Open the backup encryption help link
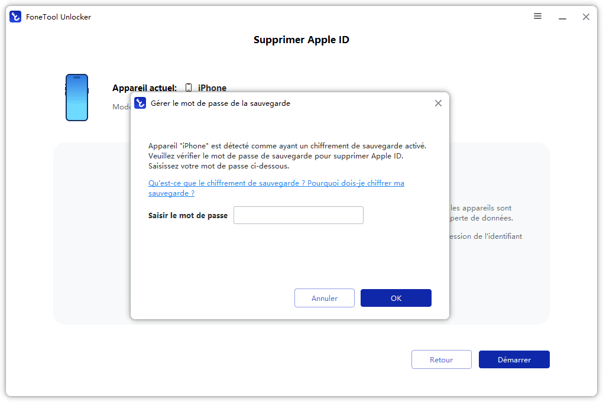603x402 pixels. [276, 183]
